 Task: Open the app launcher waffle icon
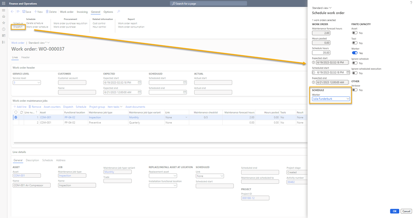coord(4,3)
